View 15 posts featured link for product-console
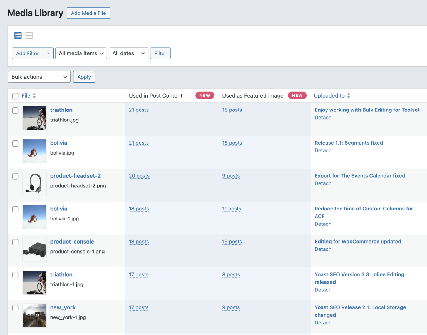The width and height of the screenshot is (427, 335). pyautogui.click(x=232, y=242)
